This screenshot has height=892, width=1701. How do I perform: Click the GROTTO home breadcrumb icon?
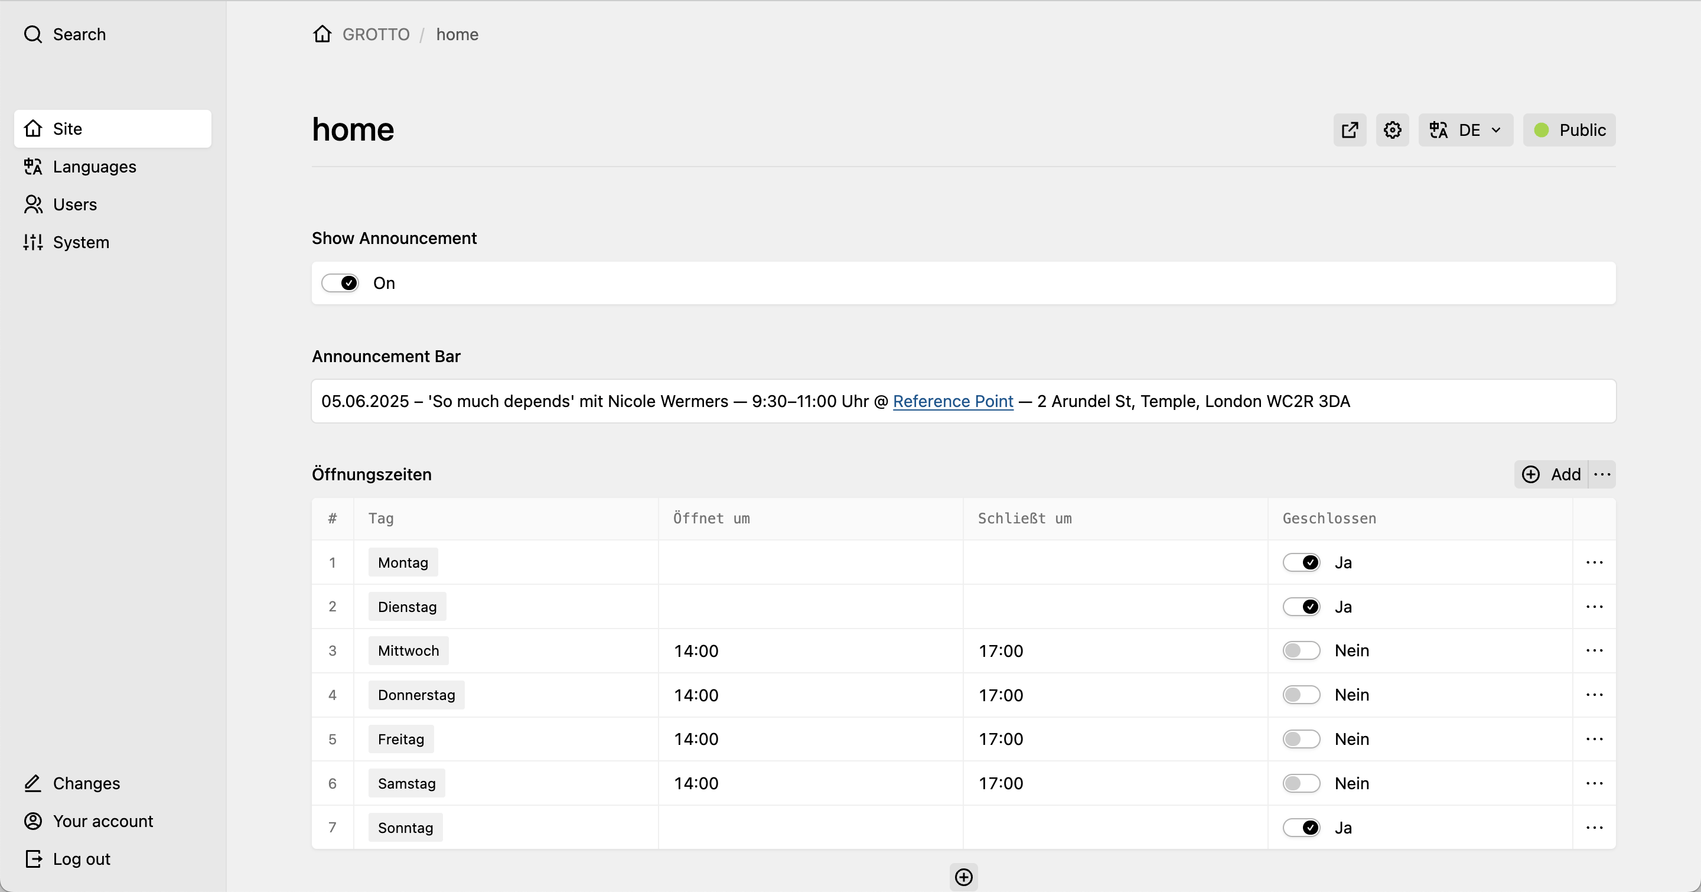[x=322, y=34]
